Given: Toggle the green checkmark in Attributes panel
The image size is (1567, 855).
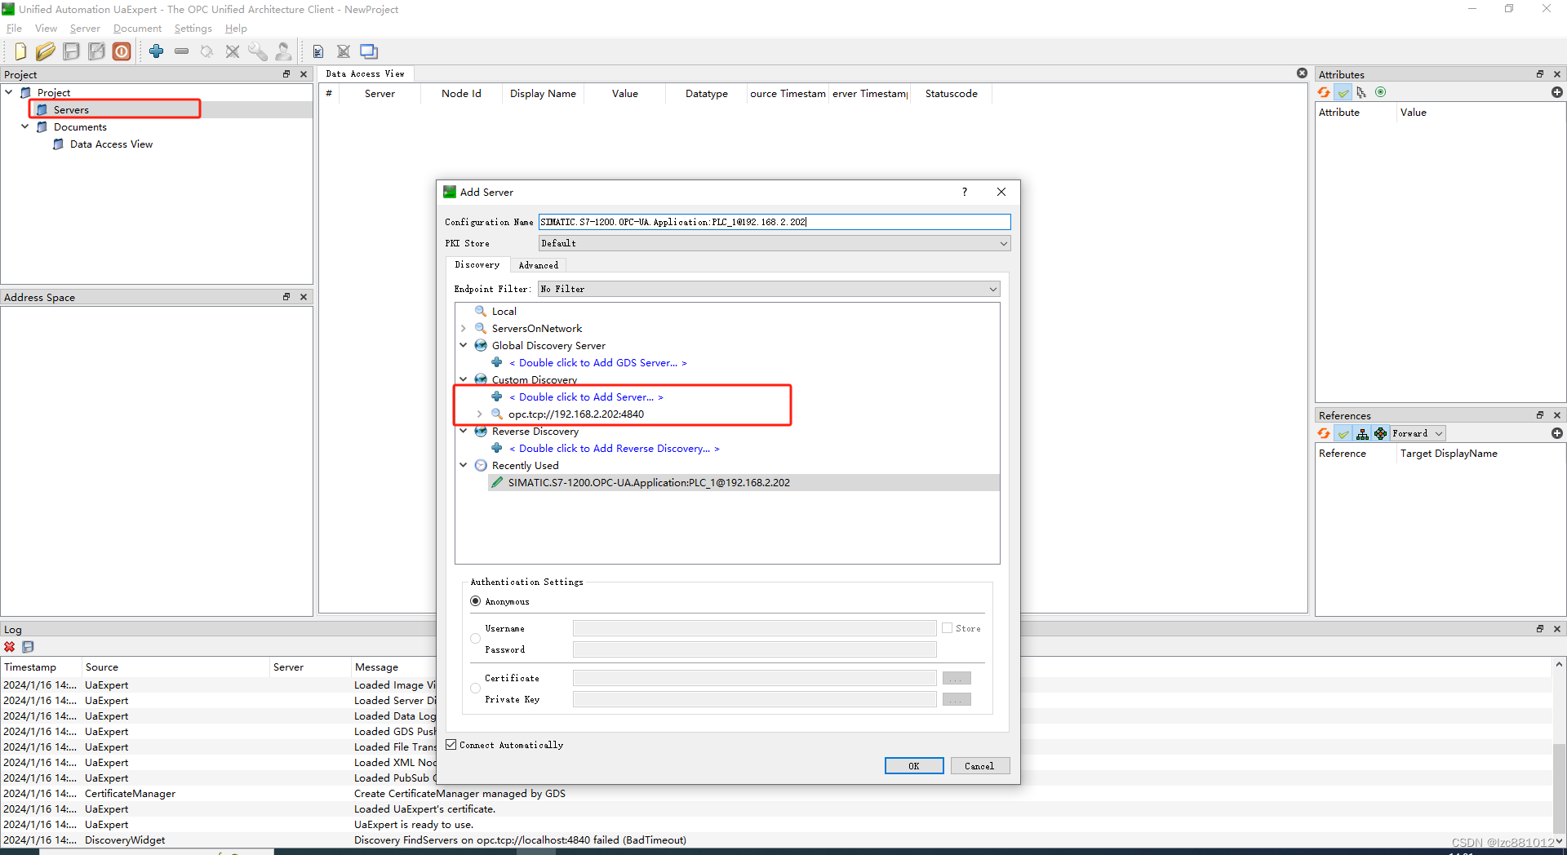Looking at the screenshot, I should (x=1343, y=92).
